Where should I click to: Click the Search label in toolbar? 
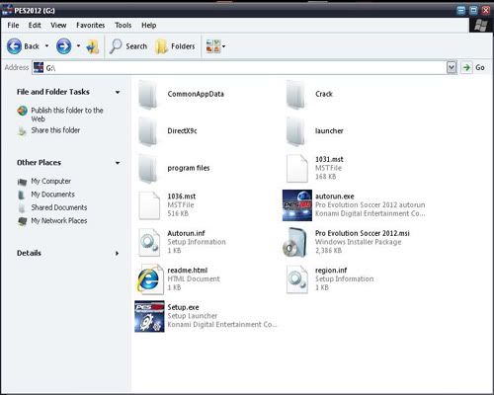tap(136, 46)
